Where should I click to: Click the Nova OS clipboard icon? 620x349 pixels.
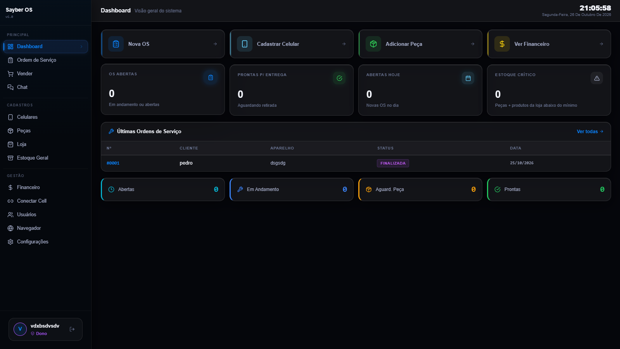pyautogui.click(x=116, y=44)
